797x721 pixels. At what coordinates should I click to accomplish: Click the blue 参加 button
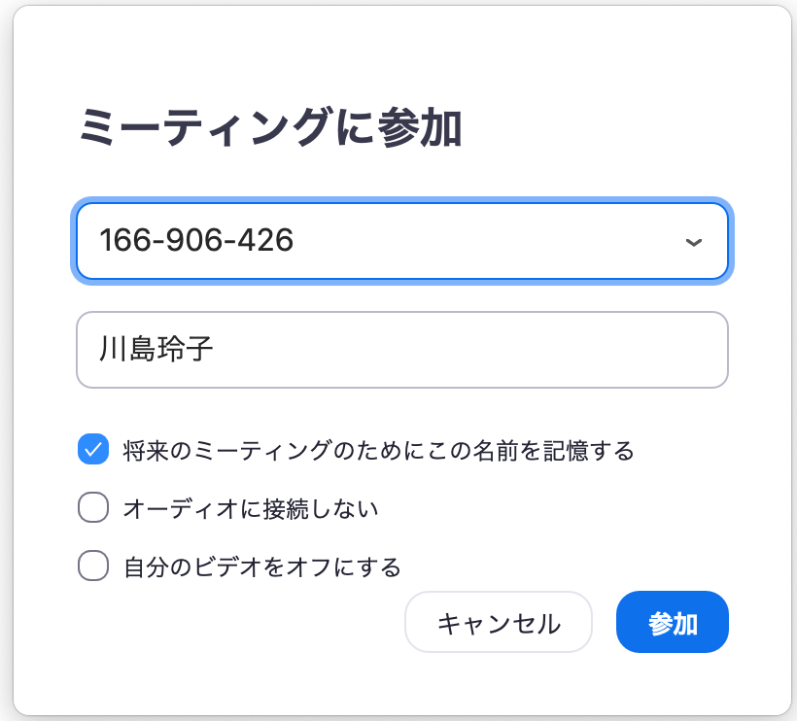click(x=672, y=622)
